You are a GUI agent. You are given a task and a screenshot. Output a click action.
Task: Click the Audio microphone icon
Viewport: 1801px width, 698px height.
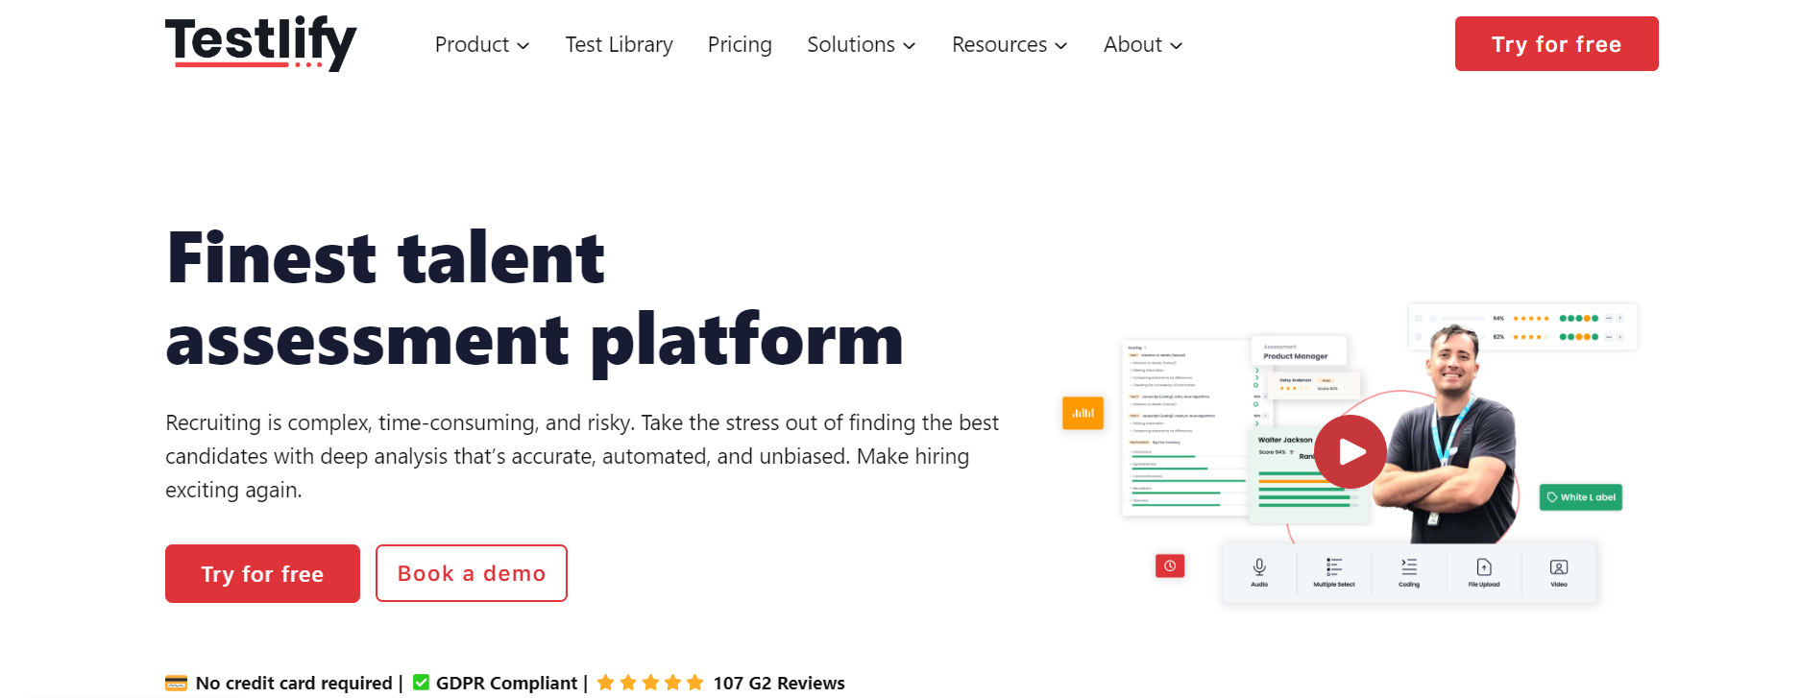coord(1259,567)
